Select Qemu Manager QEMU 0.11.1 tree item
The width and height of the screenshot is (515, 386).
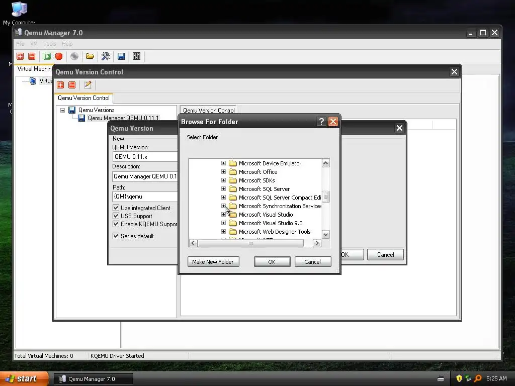123,118
